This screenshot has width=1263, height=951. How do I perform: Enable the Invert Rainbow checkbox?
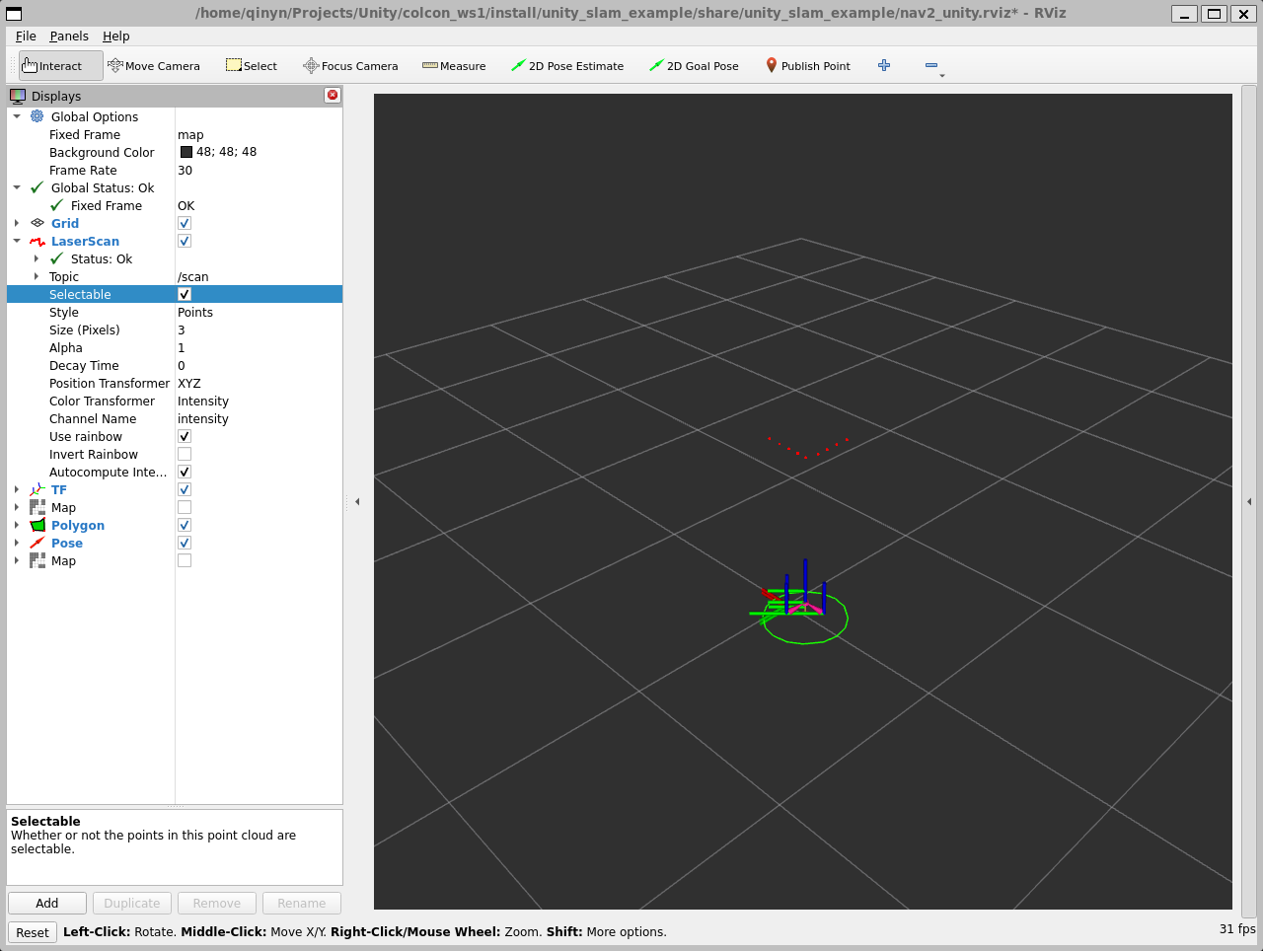(185, 454)
